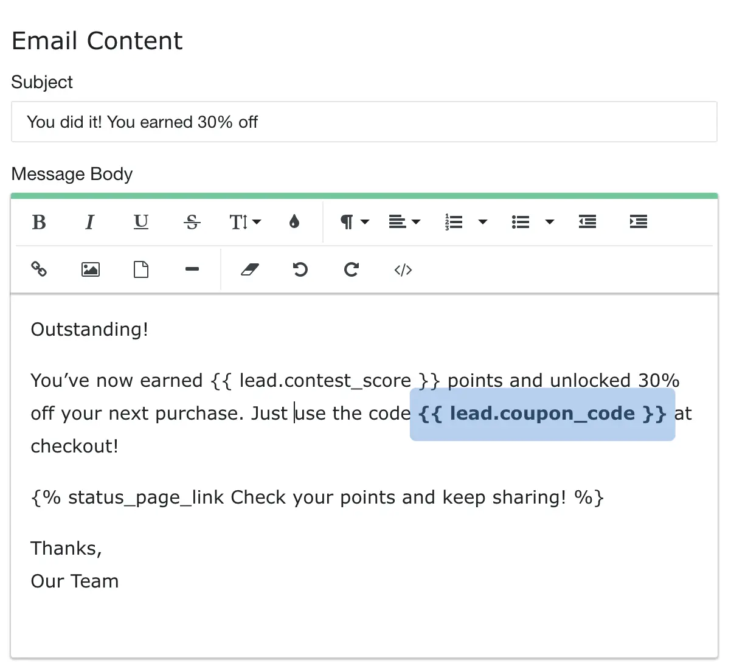Insert an ordered numbered list
The width and height of the screenshot is (731, 669).
tap(454, 222)
